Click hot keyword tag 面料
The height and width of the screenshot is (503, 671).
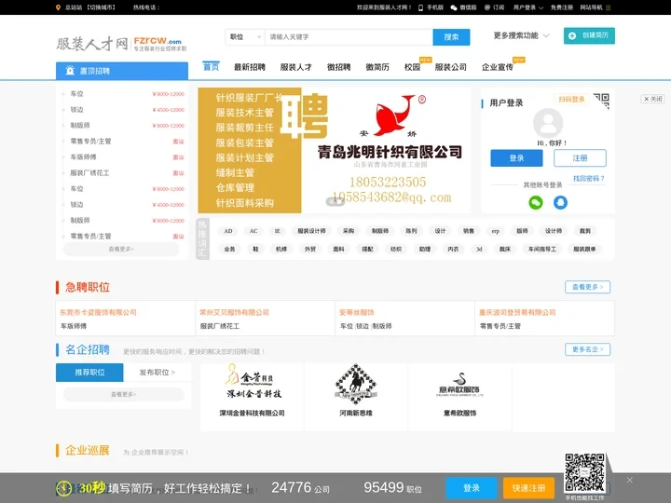[x=338, y=249]
